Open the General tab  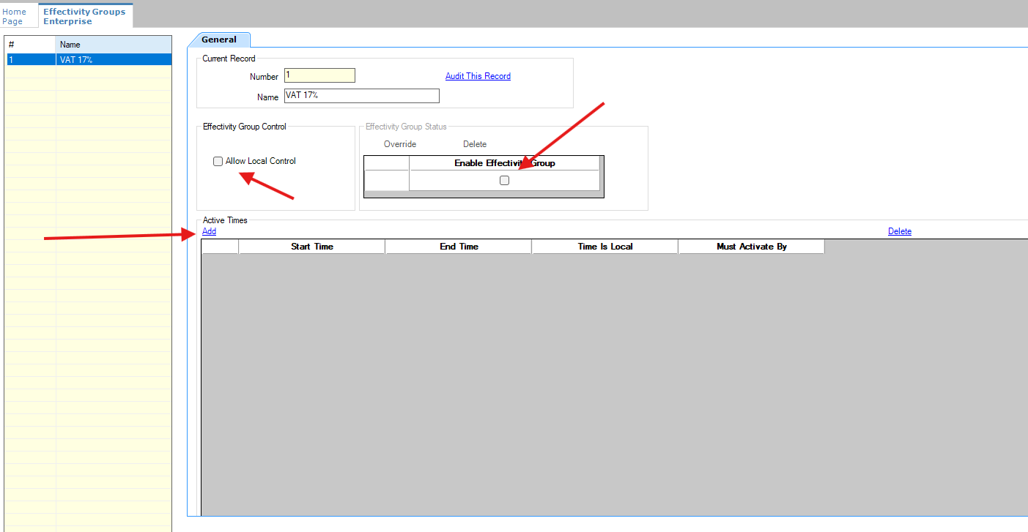219,40
